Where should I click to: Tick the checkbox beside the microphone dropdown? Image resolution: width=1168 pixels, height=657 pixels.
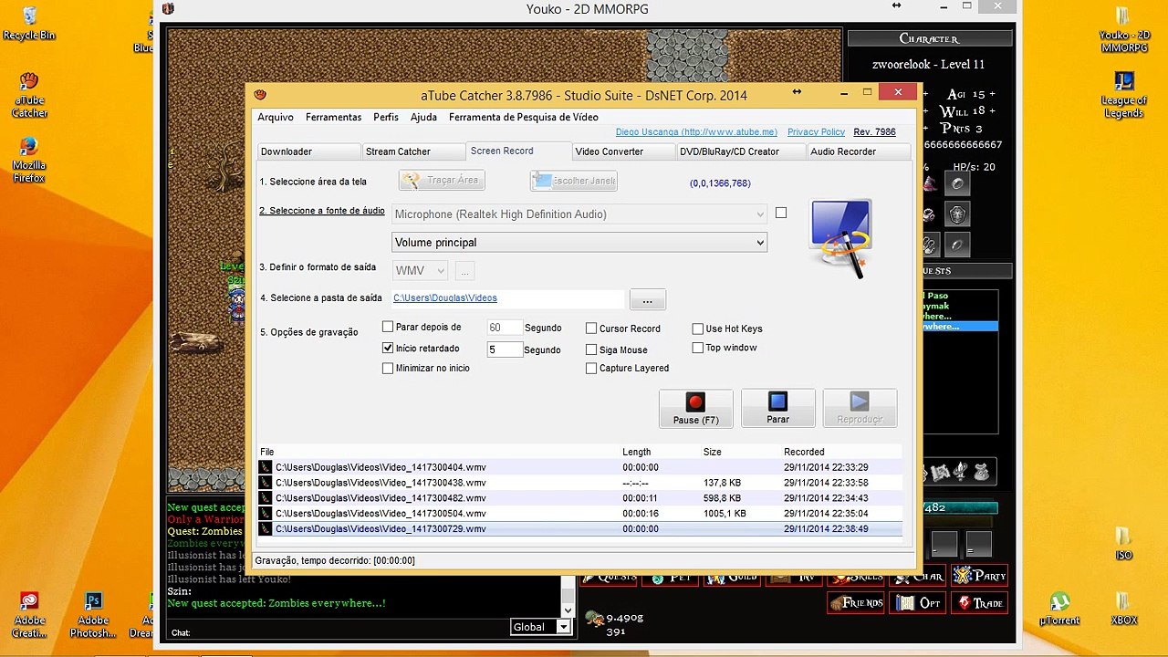click(x=781, y=213)
